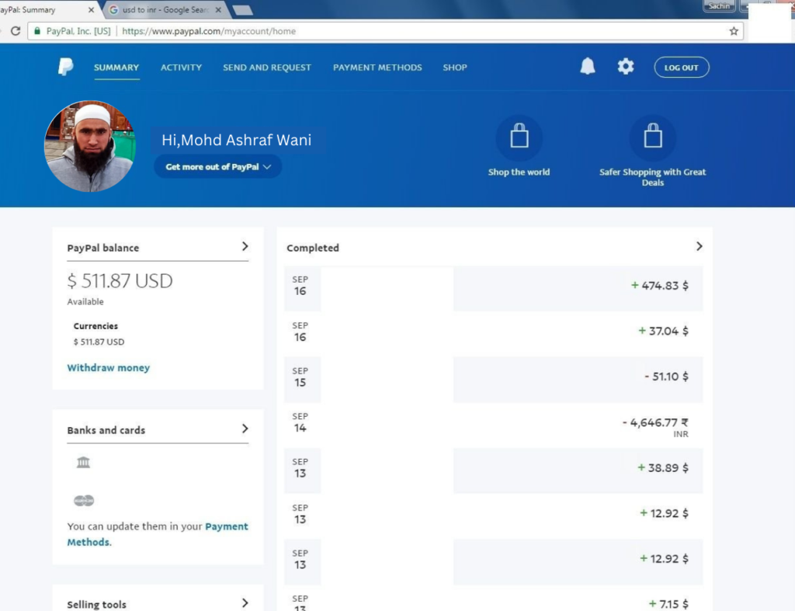Click the green secure lock icon
This screenshot has width=795, height=611.
[37, 31]
